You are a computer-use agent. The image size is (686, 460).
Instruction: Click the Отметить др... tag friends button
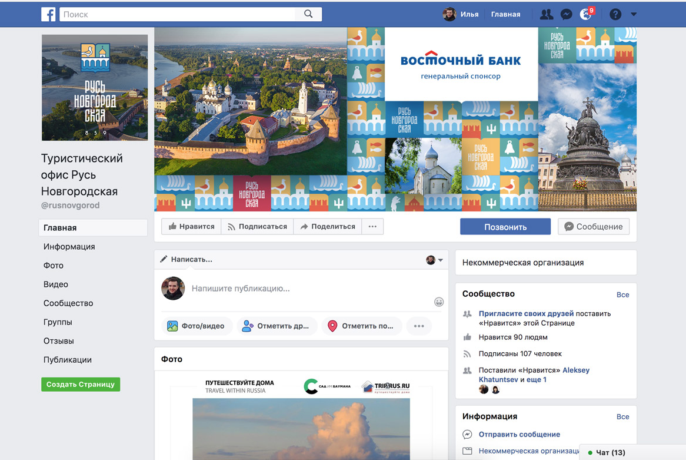tap(277, 326)
